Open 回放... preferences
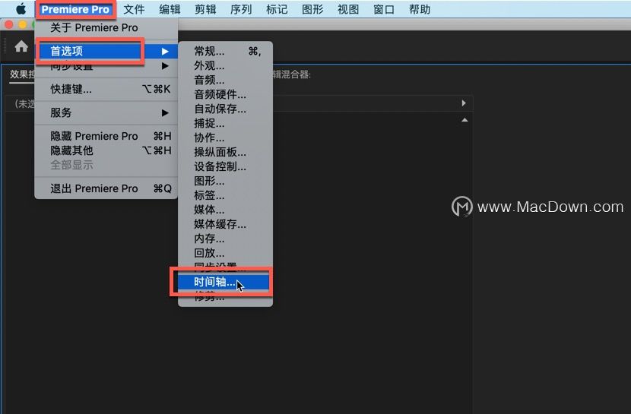The width and height of the screenshot is (631, 414). pyautogui.click(x=225, y=253)
